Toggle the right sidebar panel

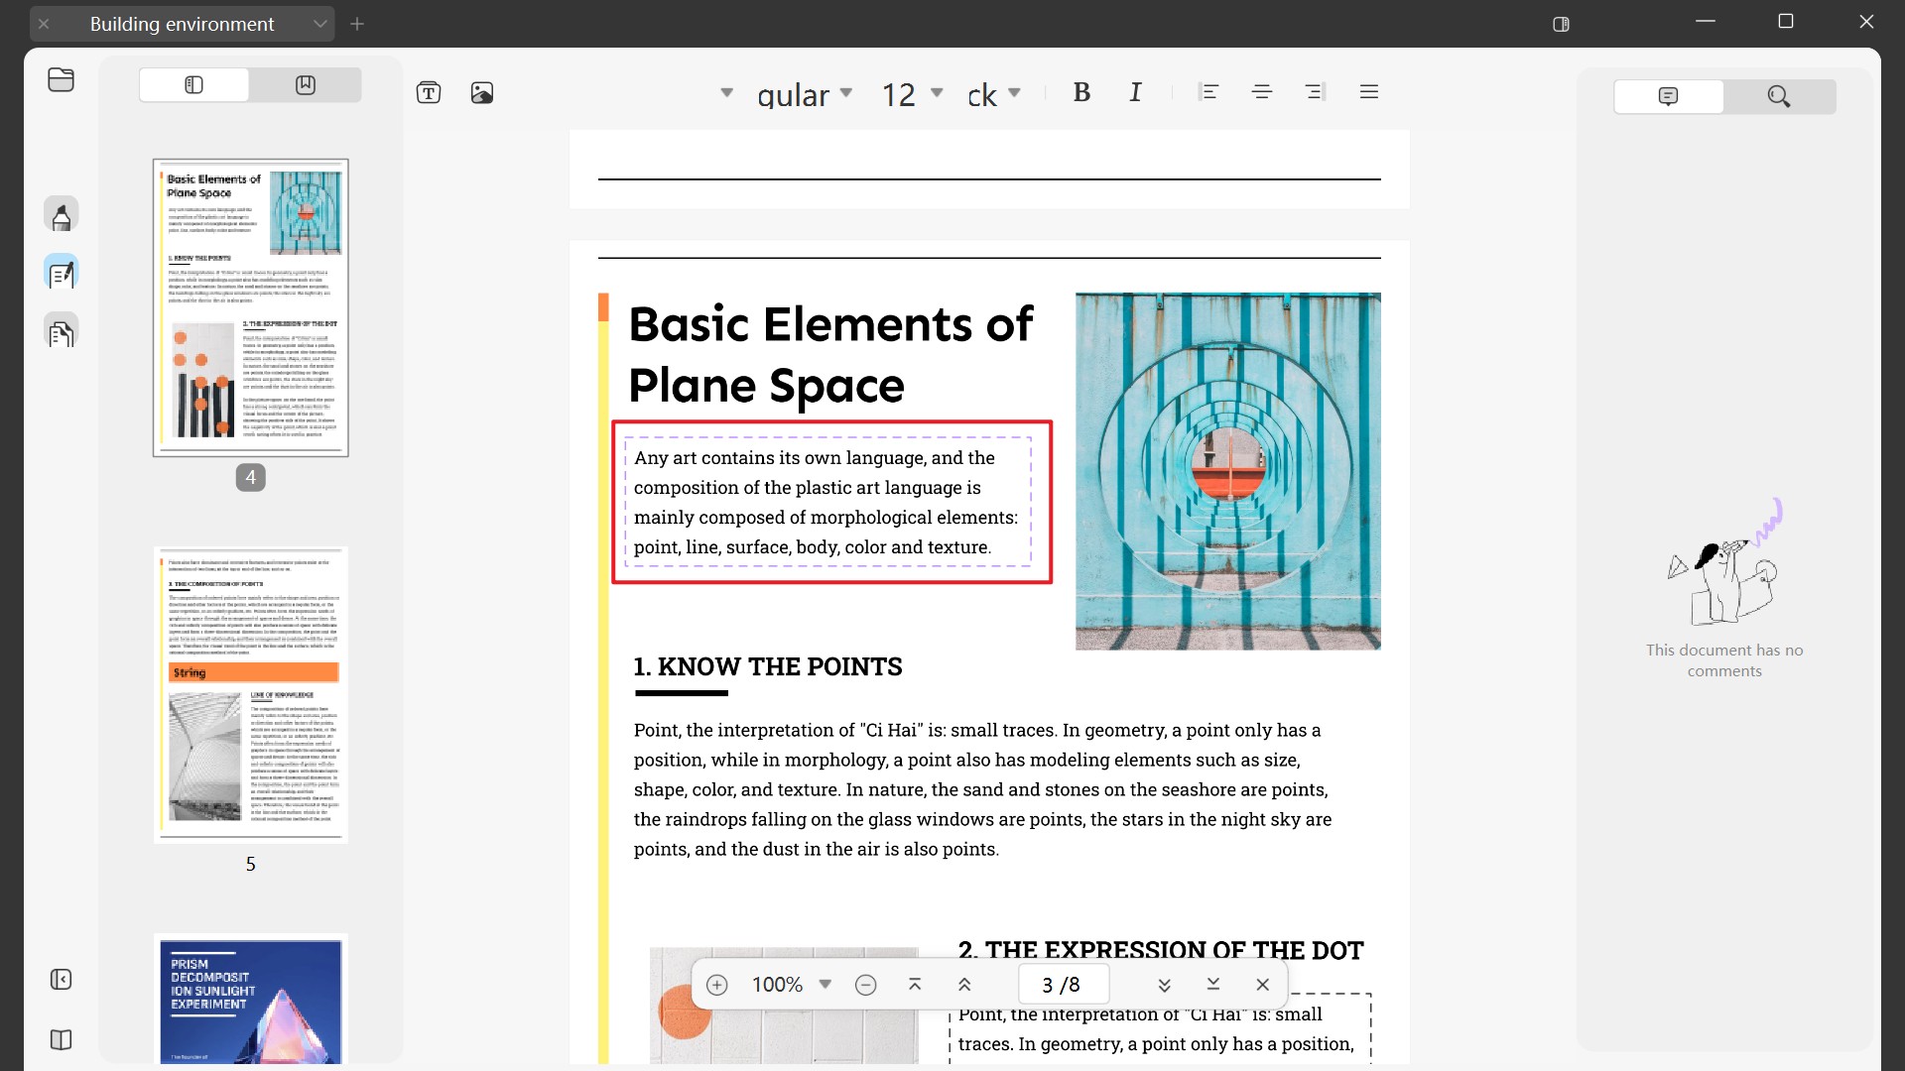click(1561, 24)
